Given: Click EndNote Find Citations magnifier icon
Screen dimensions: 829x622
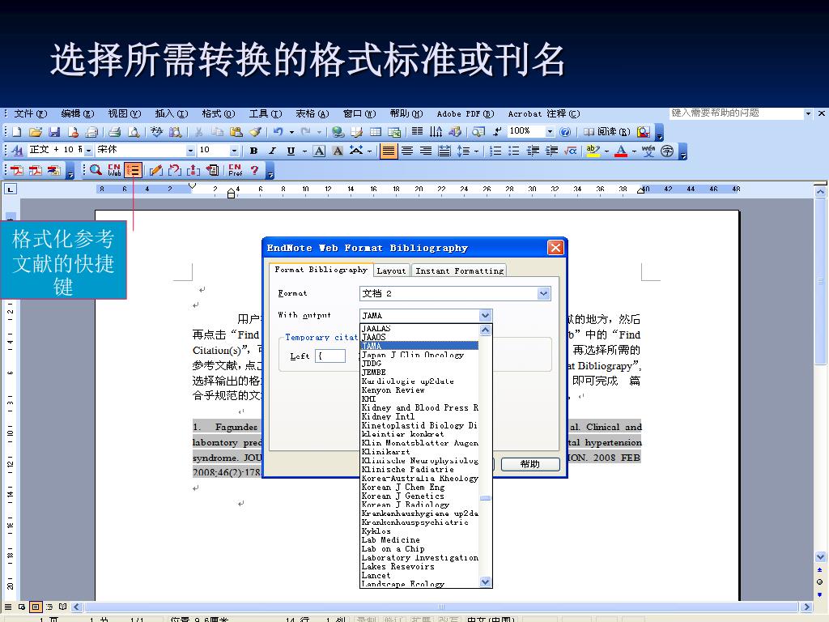Looking at the screenshot, I should point(96,170).
